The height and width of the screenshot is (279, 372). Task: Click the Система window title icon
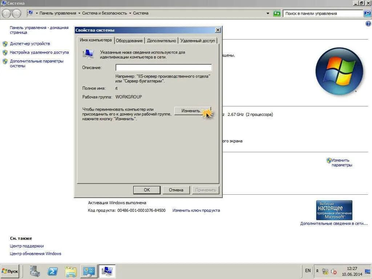click(3, 3)
